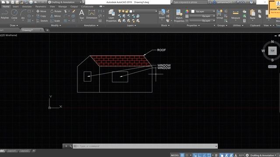280x157 pixels.
Task: Click the Group tool
Action: pos(220,14)
